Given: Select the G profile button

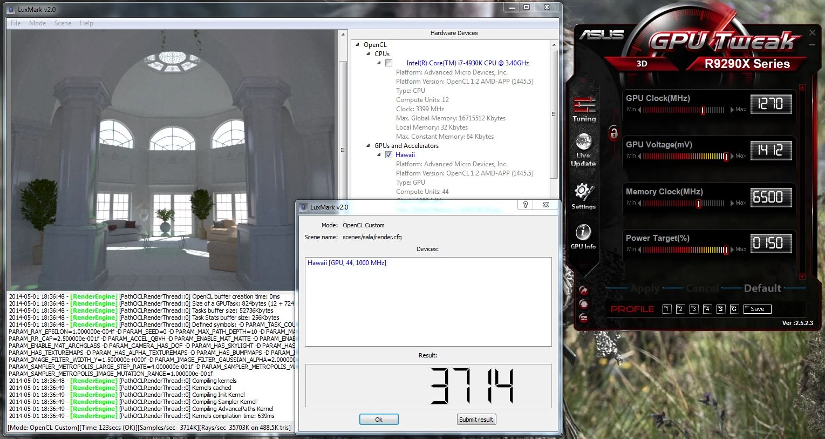Looking at the screenshot, I should 734,309.
